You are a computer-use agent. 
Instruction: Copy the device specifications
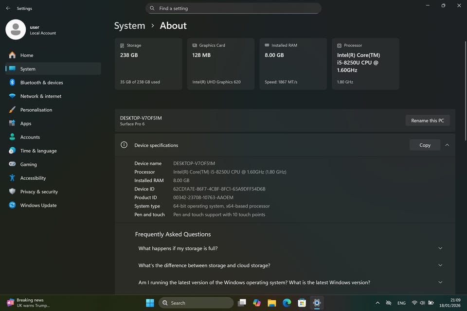click(x=425, y=145)
